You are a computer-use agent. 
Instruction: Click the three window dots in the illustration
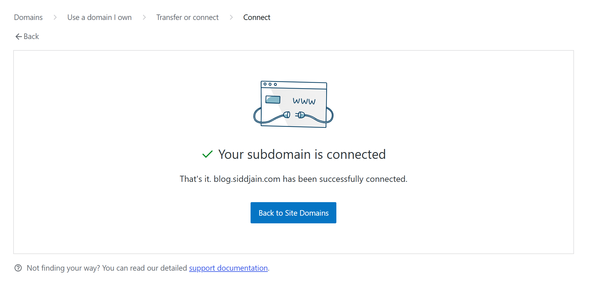pyautogui.click(x=270, y=84)
